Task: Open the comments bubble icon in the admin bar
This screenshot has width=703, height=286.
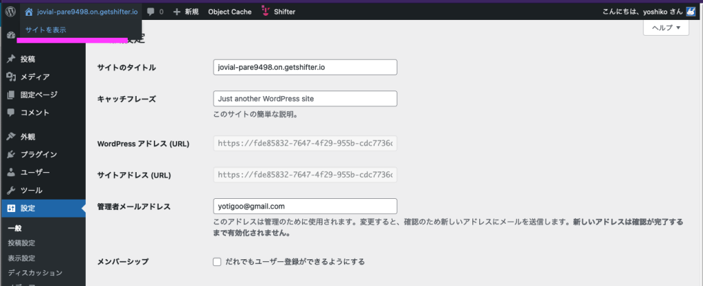Action: (151, 12)
